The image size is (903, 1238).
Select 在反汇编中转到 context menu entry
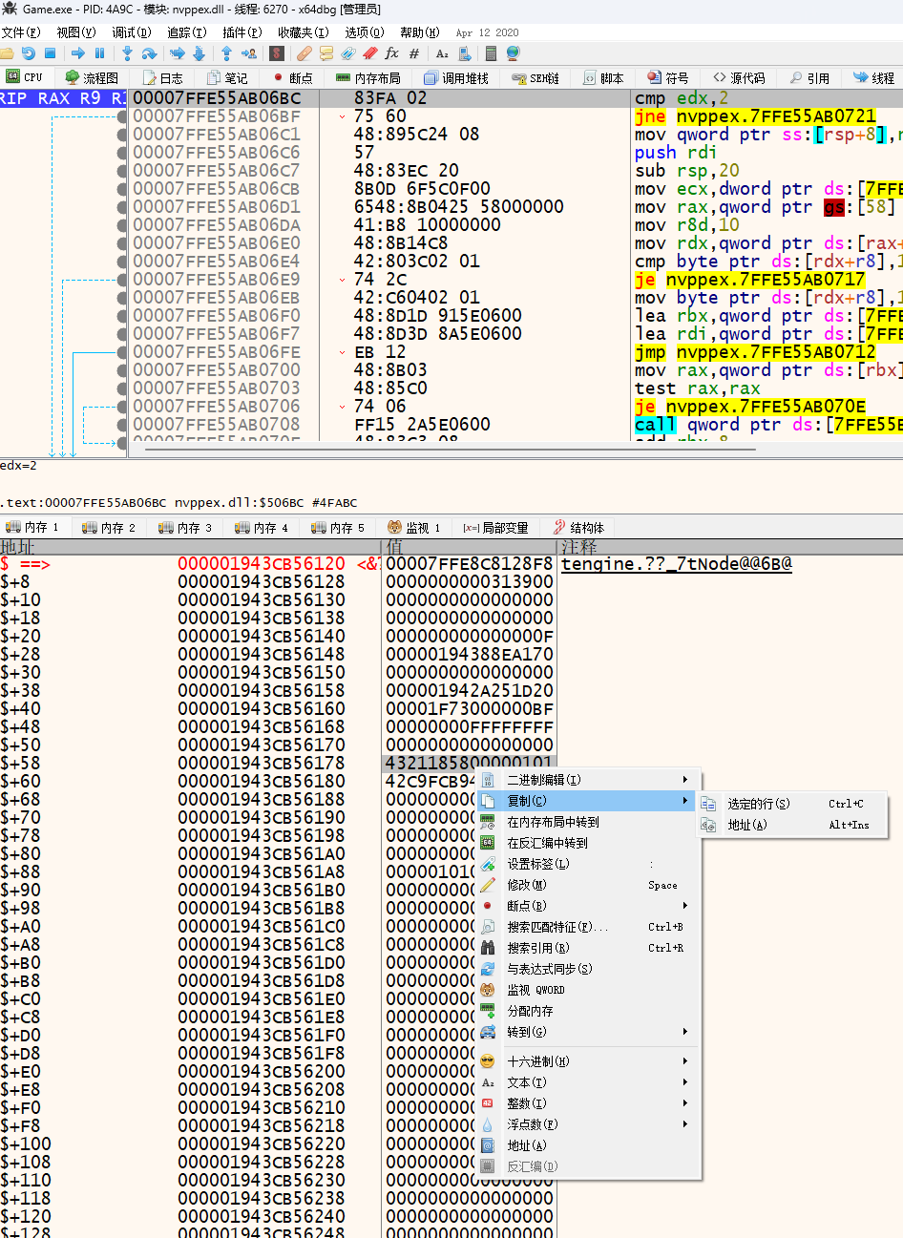tap(589, 843)
